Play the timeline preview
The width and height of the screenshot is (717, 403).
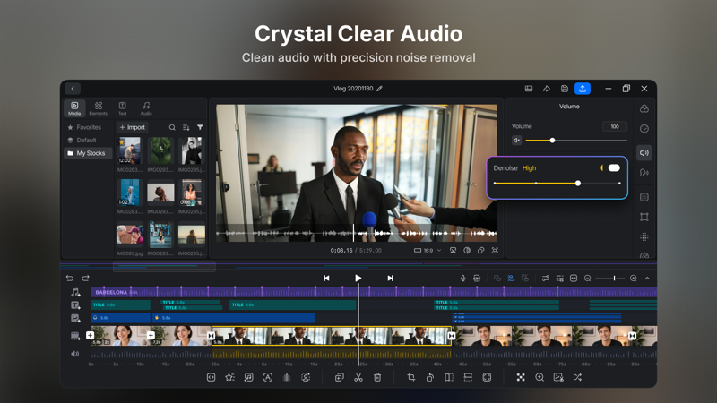point(358,279)
